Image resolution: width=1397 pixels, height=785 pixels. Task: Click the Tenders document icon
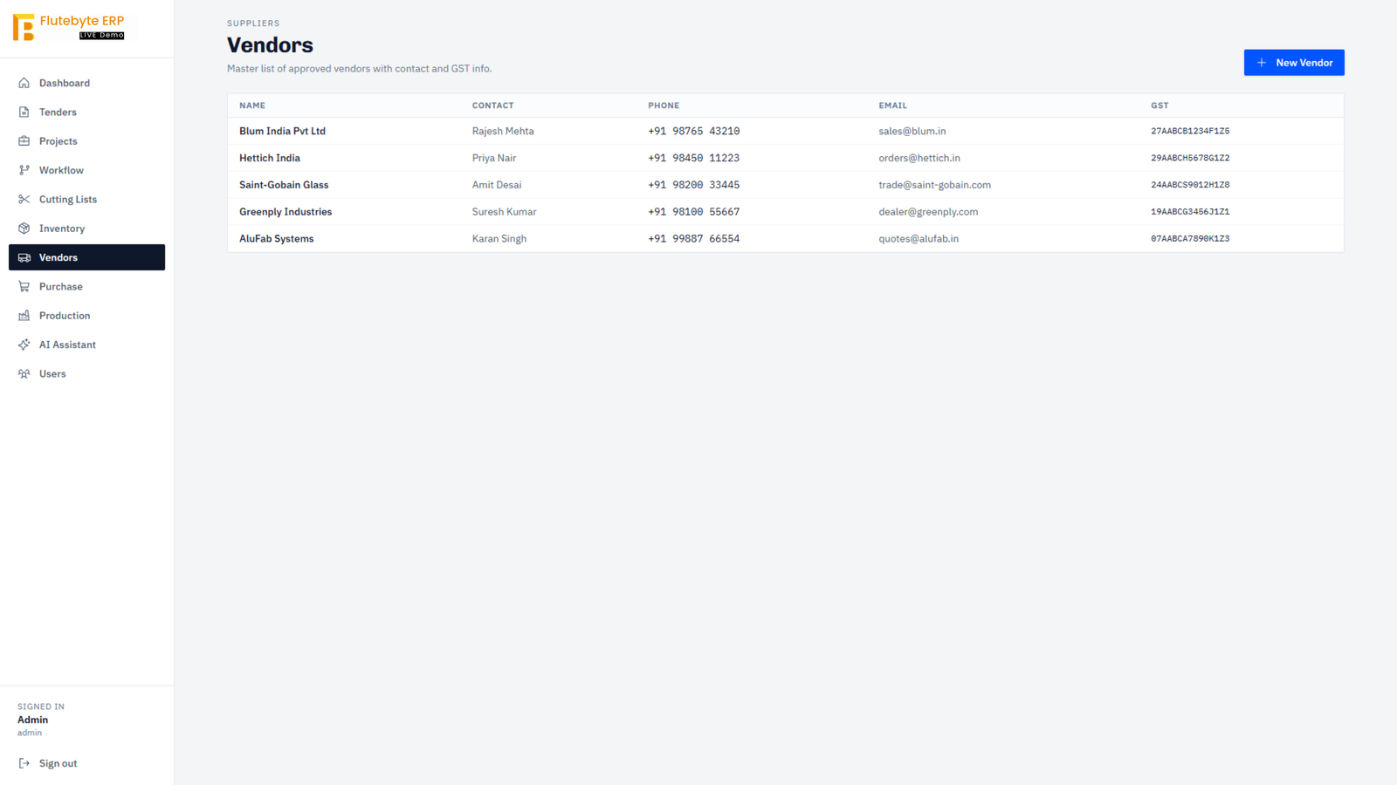(24, 112)
